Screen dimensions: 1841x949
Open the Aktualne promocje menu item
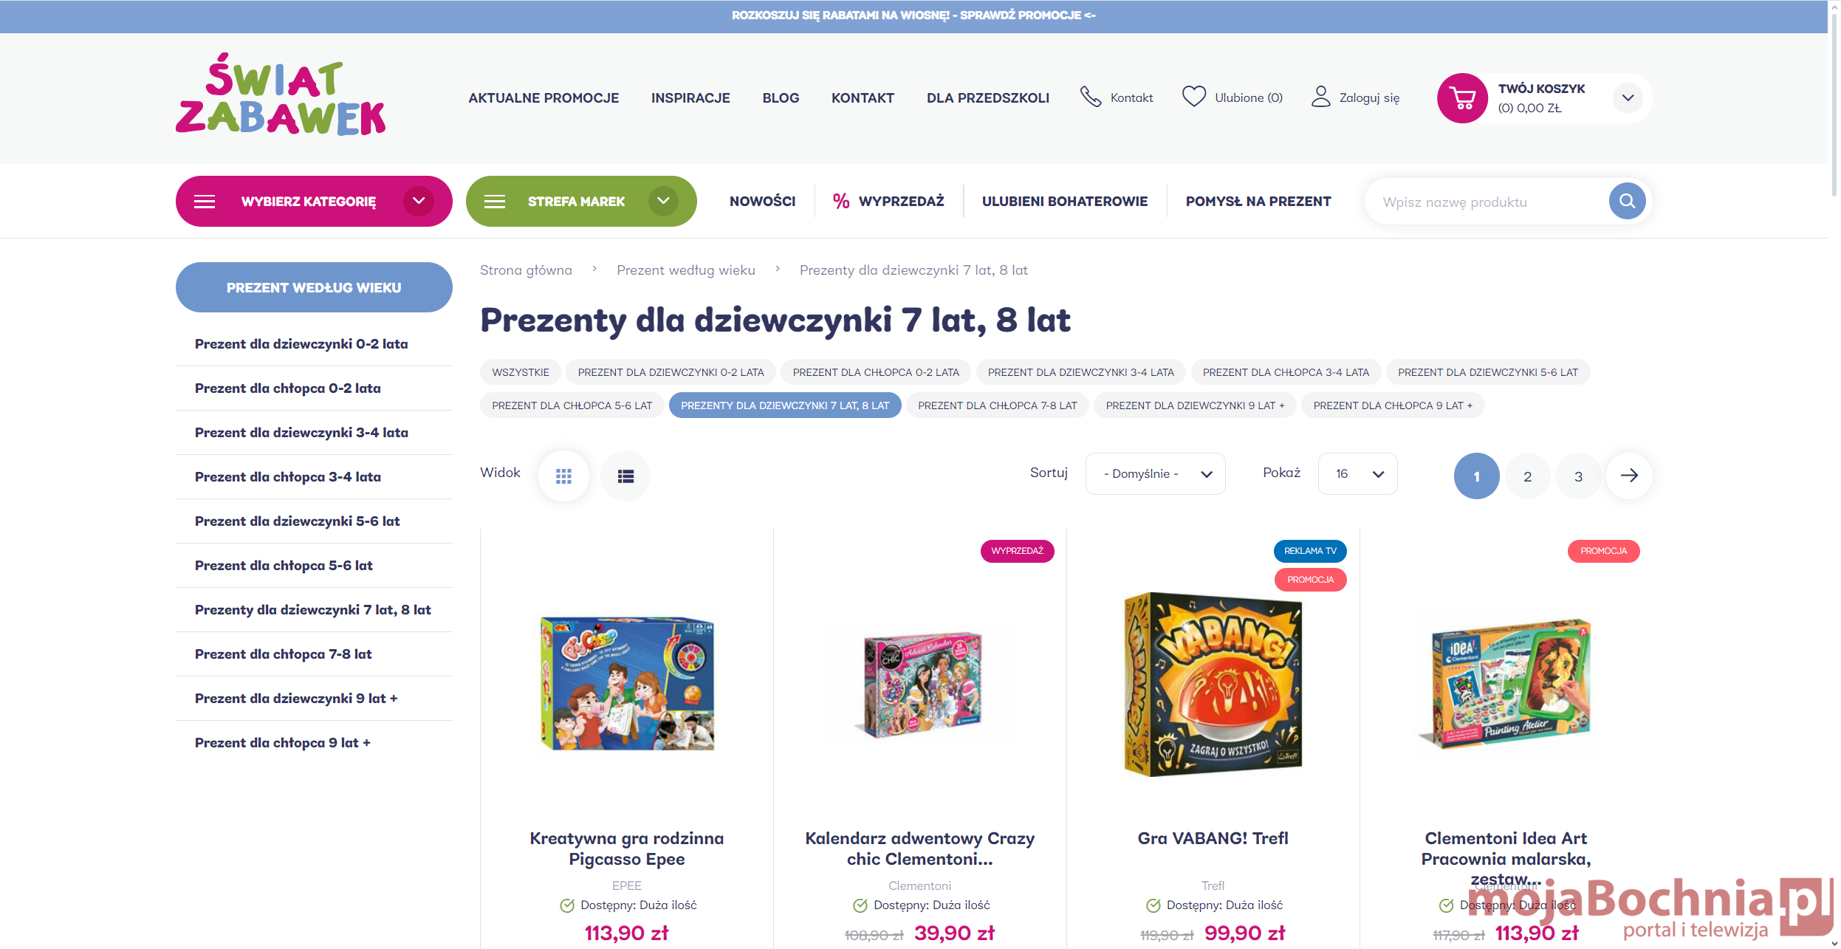click(544, 97)
